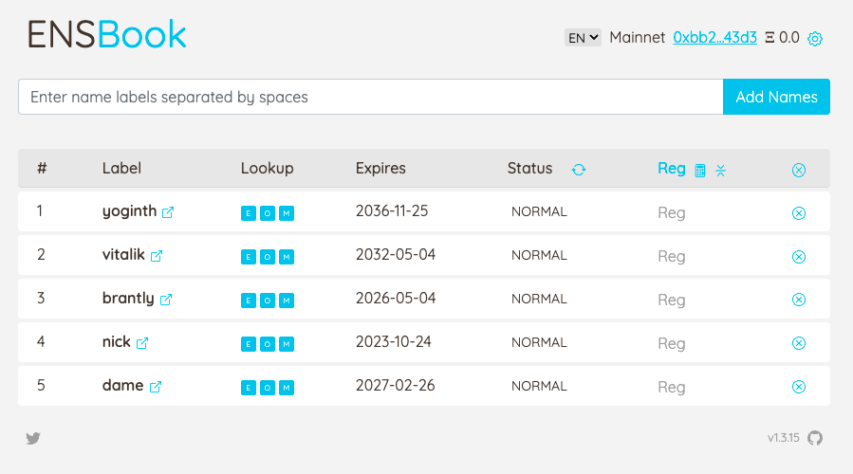This screenshot has height=474, width=853.
Task: Click the Status column header
Action: pos(529,168)
